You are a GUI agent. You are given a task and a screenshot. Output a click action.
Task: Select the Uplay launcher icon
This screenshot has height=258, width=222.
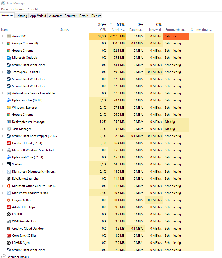[9, 100]
